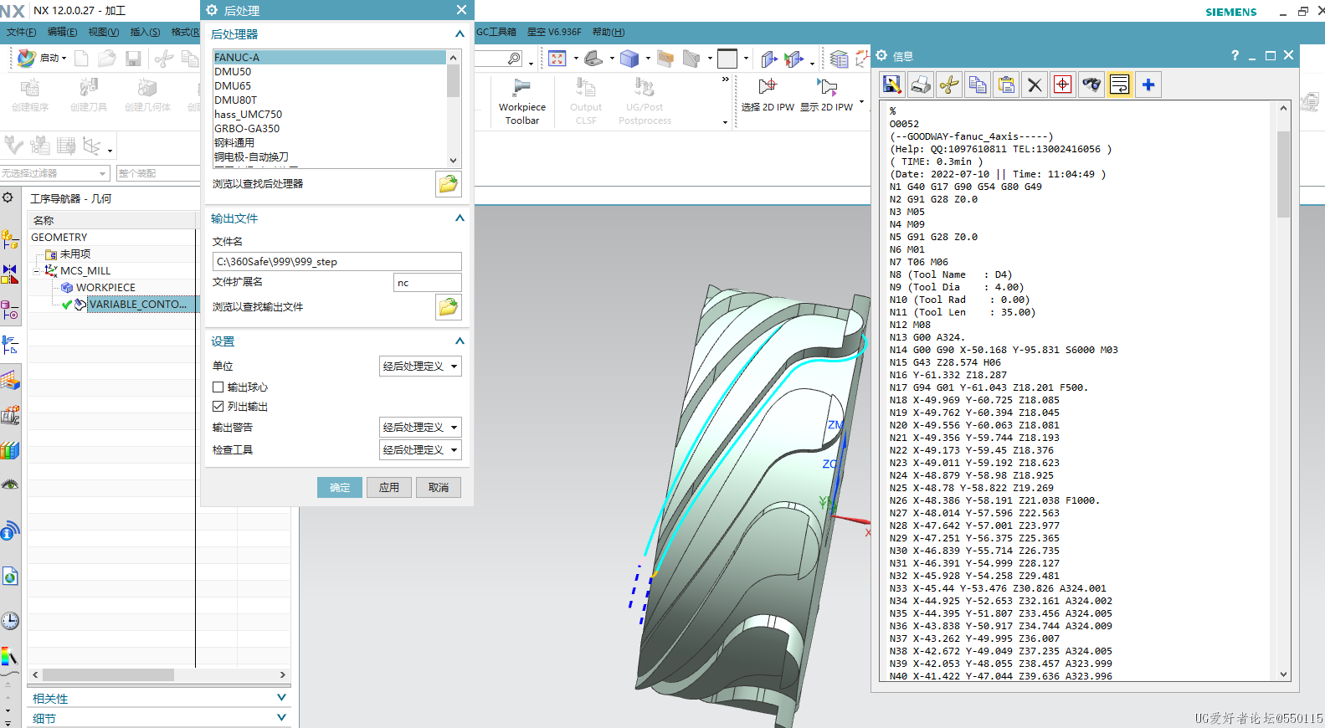Viewport: 1325px width, 728px height.
Task: Click the layer settings stack icon in the toolbar
Action: (839, 58)
